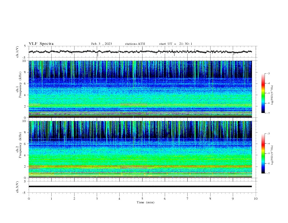Click the ch.1 VLF spectrogram panel
Viewport: 288px width, 223px height.
tap(140, 89)
